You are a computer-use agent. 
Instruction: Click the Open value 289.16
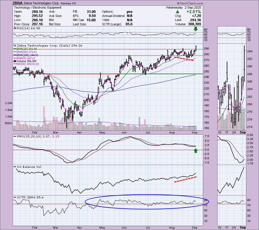(37, 12)
